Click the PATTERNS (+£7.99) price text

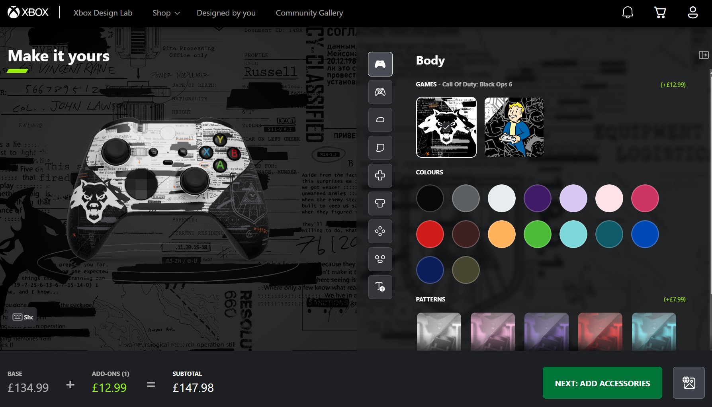tap(675, 299)
